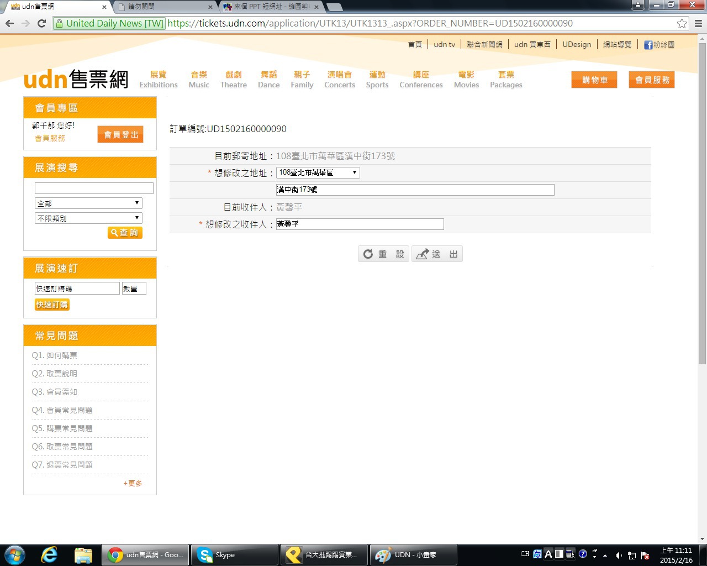This screenshot has width=707, height=566.
Task: Open FAQ Q1. 如何購票 link
Action: [55, 355]
